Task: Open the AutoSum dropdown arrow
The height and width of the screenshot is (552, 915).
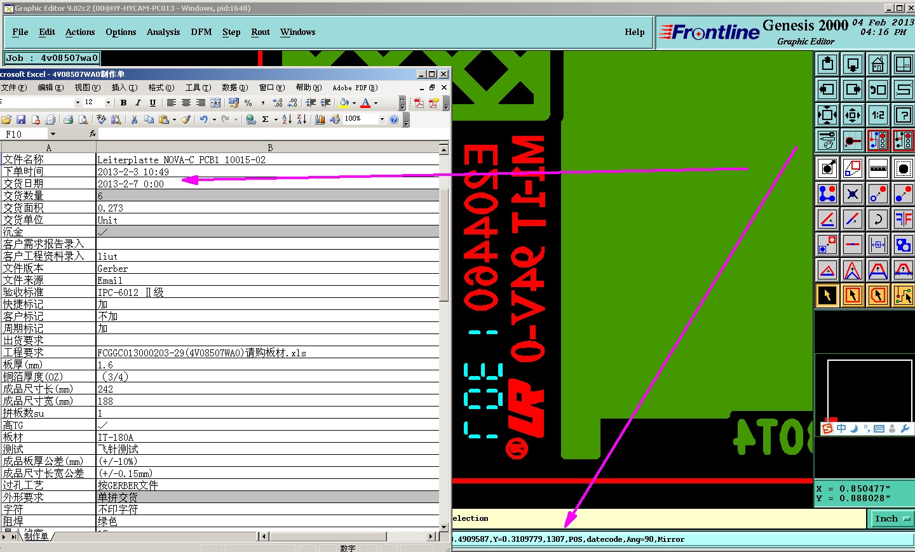Action: tap(276, 119)
